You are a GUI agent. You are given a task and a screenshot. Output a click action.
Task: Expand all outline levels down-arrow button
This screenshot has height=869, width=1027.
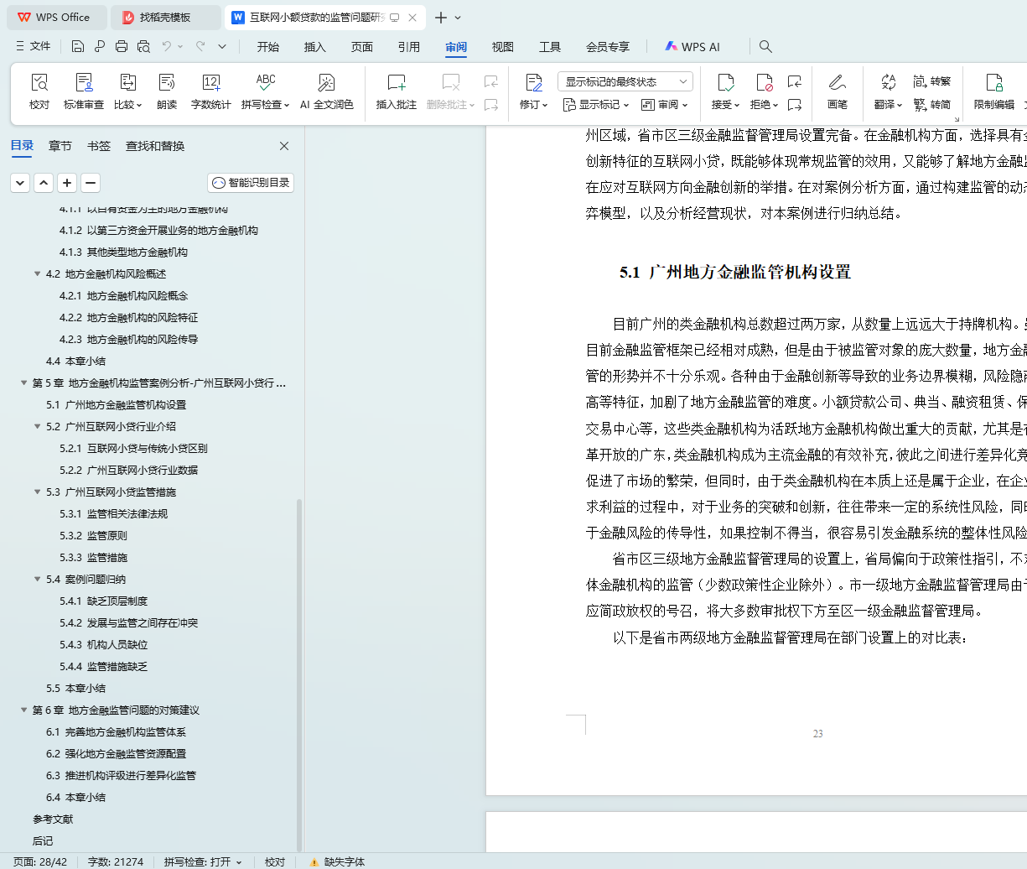(x=20, y=182)
